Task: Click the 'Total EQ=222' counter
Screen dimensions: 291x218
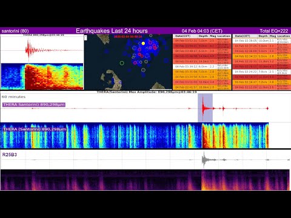Action: [x=274, y=31]
